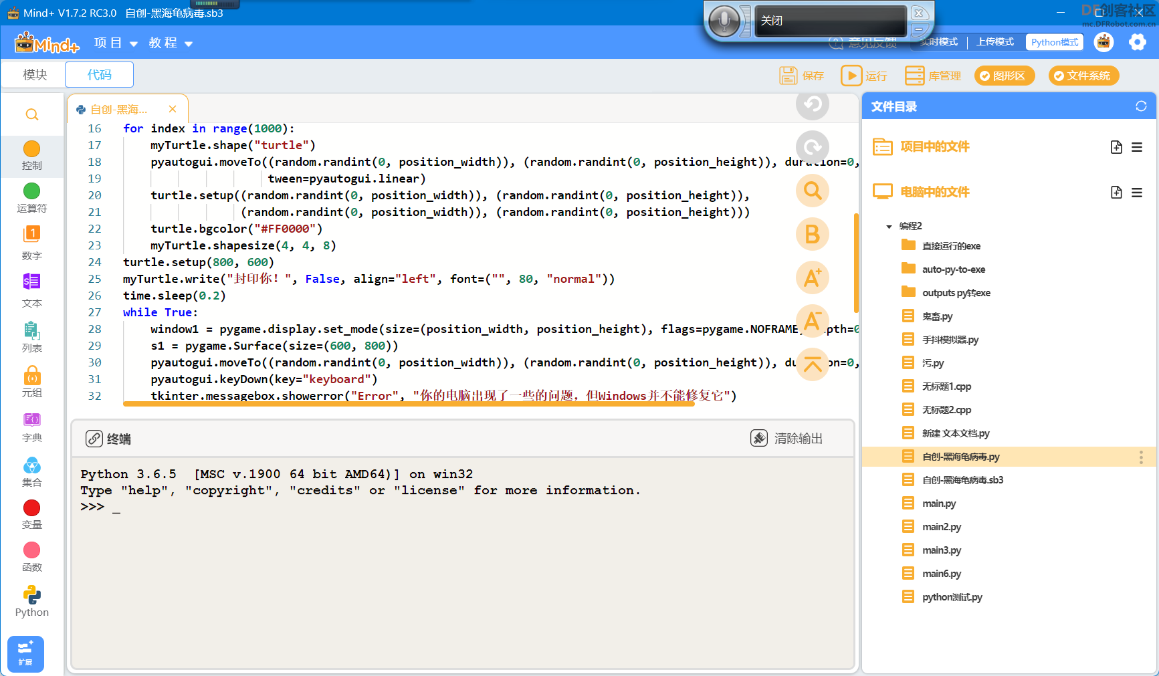
Task: Click the 扩展 extension button
Action: coord(25,653)
